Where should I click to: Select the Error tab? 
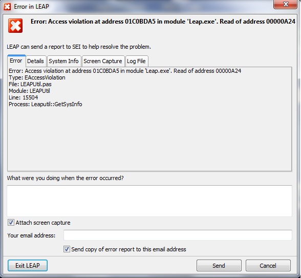[x=16, y=61]
